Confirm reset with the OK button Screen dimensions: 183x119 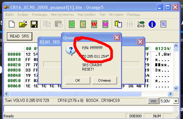[x=78, y=80]
